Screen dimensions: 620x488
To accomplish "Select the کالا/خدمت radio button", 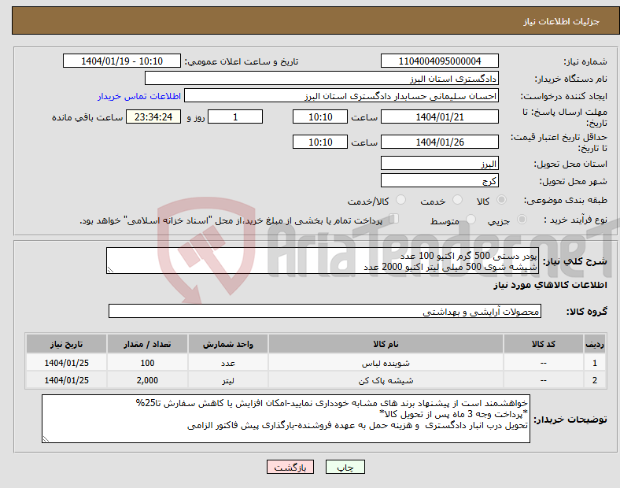I will pyautogui.click(x=401, y=200).
